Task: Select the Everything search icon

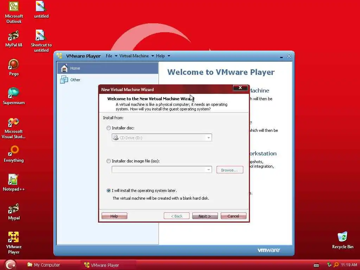Action: click(14, 154)
